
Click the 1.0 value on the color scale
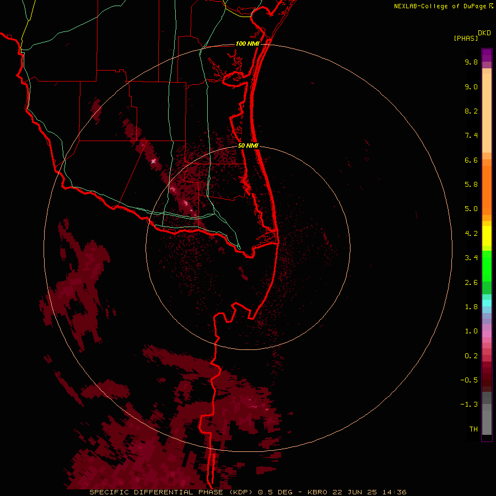(471, 331)
